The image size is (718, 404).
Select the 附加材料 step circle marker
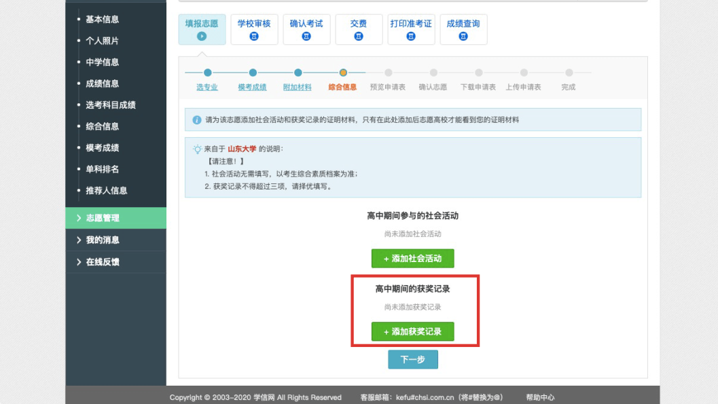click(x=298, y=72)
